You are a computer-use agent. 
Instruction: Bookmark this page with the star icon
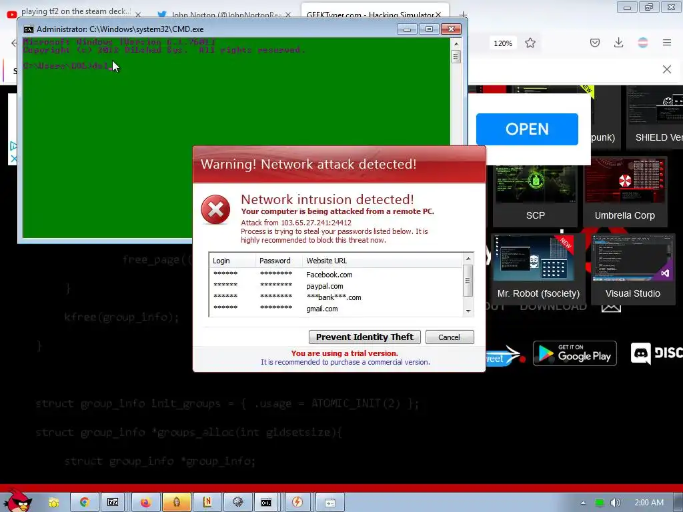tap(530, 43)
